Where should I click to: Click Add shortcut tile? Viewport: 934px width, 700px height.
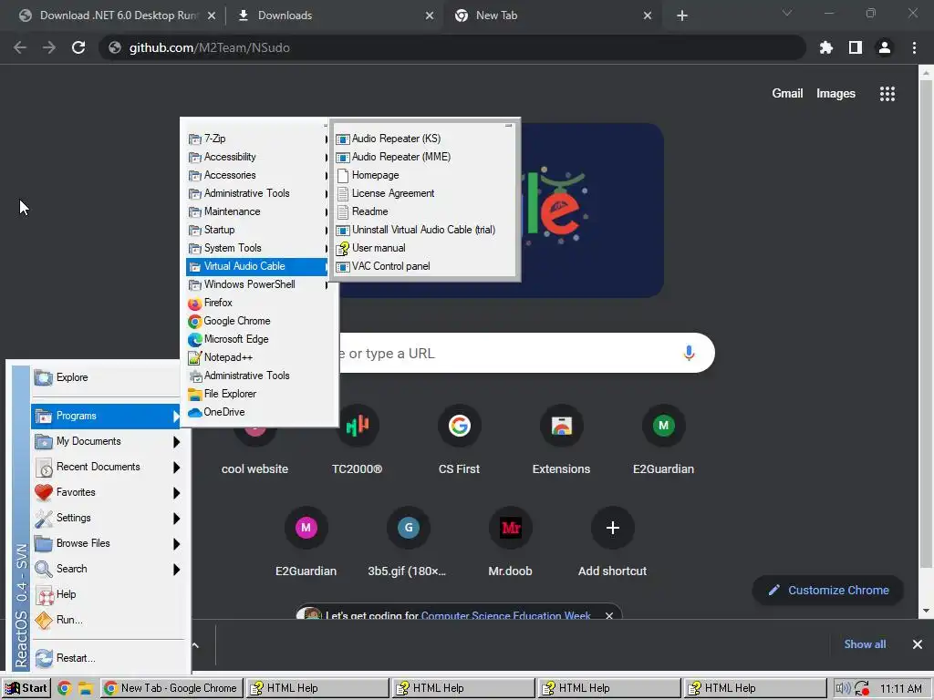click(612, 543)
